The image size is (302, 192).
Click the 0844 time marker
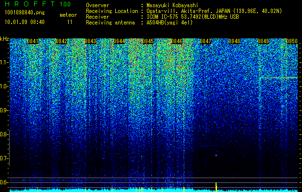coord(119,41)
